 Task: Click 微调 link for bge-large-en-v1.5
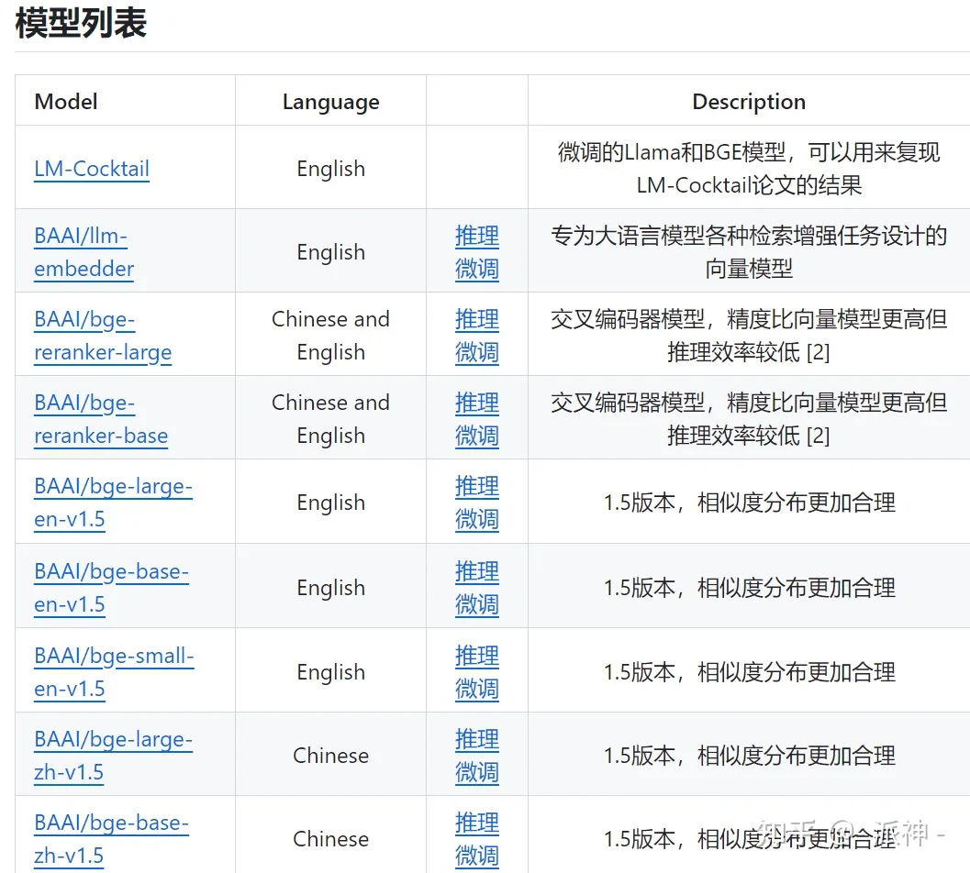pyautogui.click(x=477, y=519)
